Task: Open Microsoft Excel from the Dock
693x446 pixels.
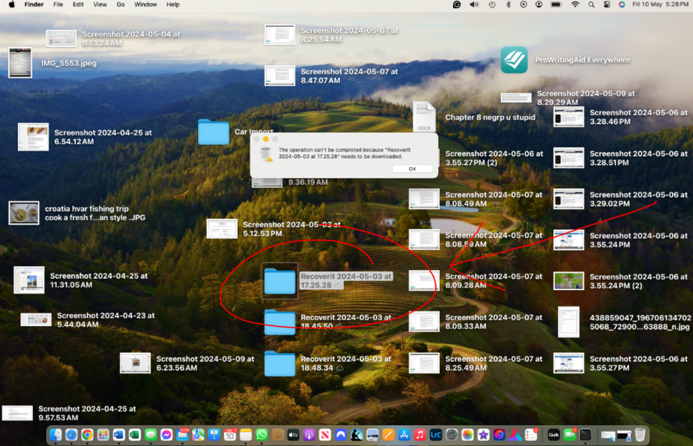Action: coord(135,435)
